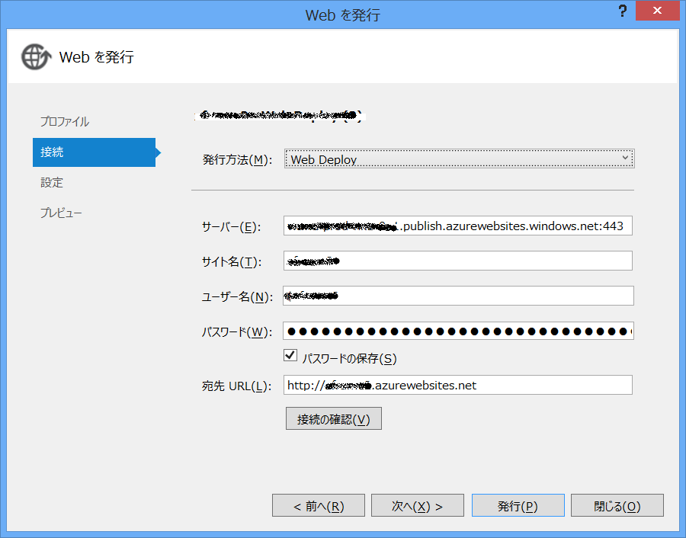This screenshot has height=538, width=686.
Task: Switch to the プレビュー section
Action: [x=61, y=212]
